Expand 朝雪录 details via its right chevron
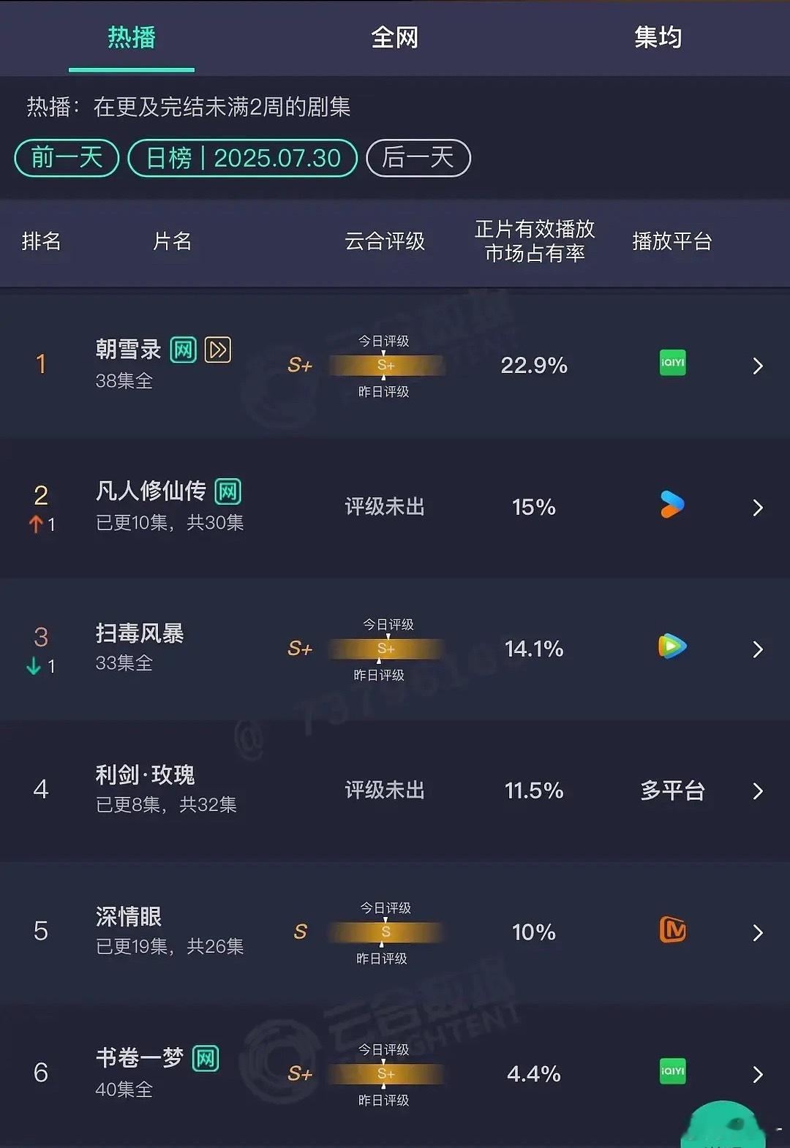The height and width of the screenshot is (1148, 790). (758, 366)
